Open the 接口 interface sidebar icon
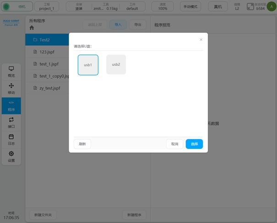This screenshot has height=223, width=277. pos(11,122)
